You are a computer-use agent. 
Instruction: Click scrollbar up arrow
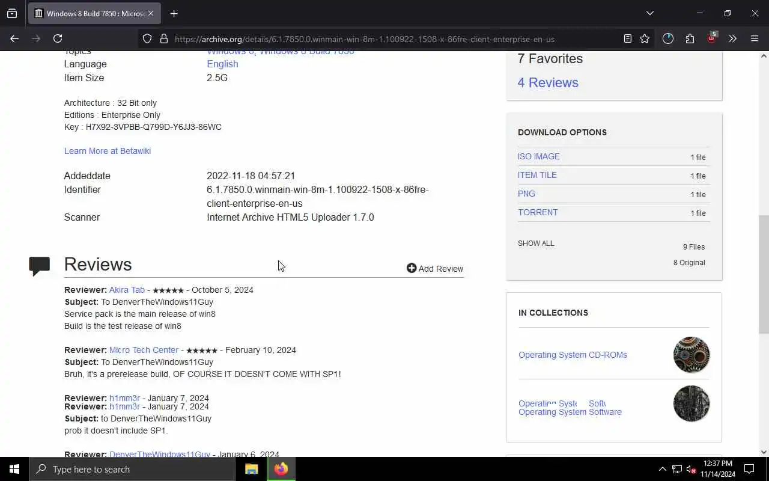click(x=764, y=56)
